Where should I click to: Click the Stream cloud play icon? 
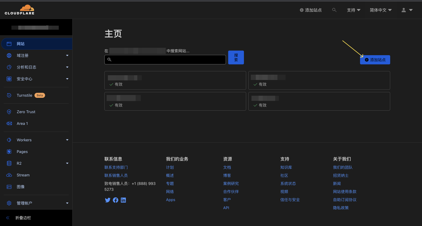[x=9, y=175]
